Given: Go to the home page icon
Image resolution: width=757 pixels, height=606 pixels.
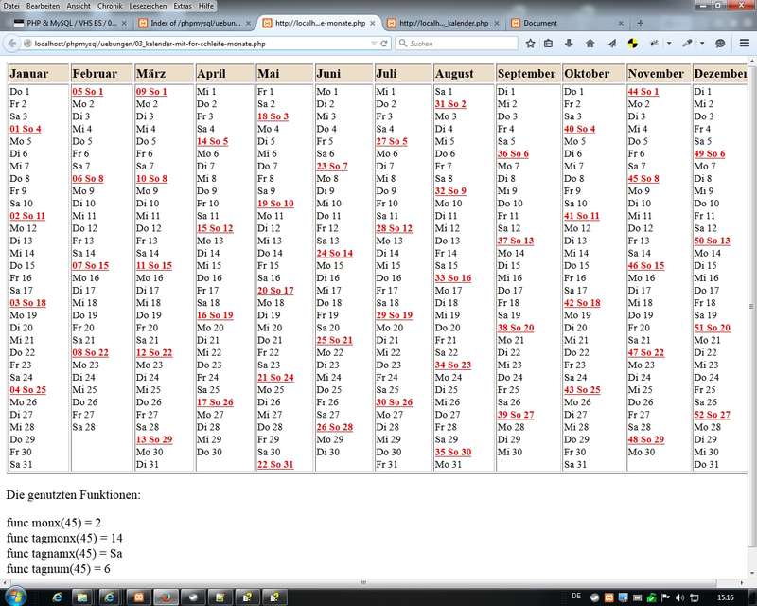Looking at the screenshot, I should point(590,44).
